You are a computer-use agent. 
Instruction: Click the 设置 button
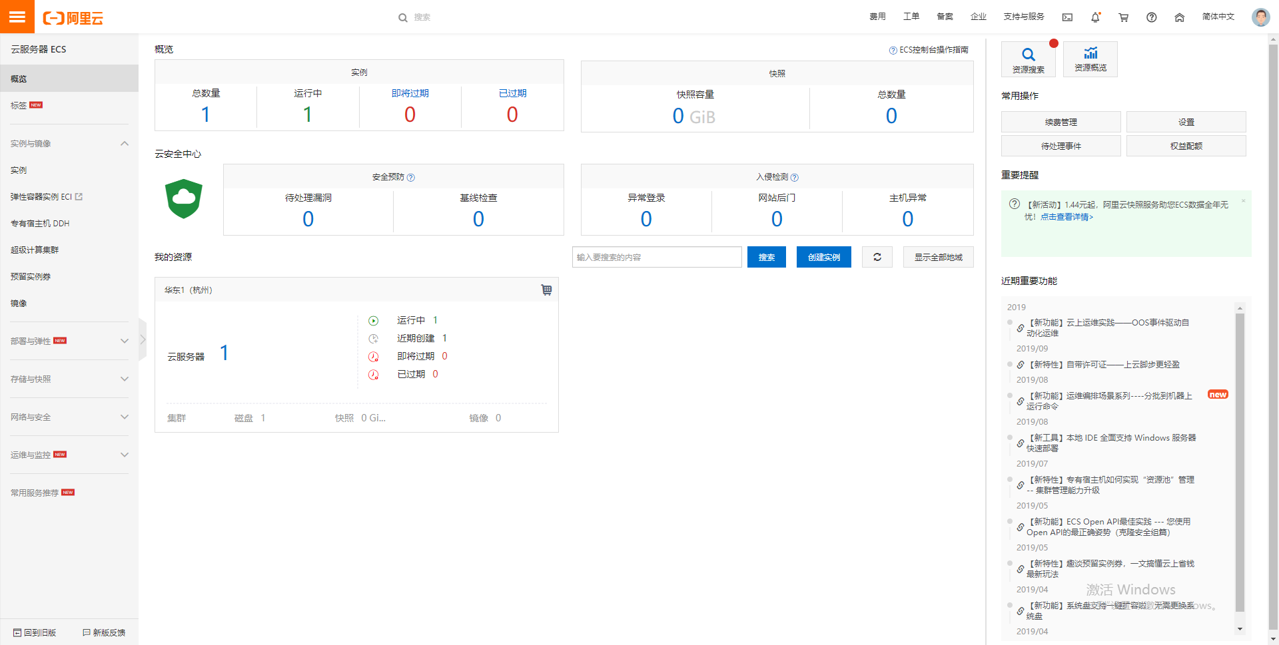1186,122
